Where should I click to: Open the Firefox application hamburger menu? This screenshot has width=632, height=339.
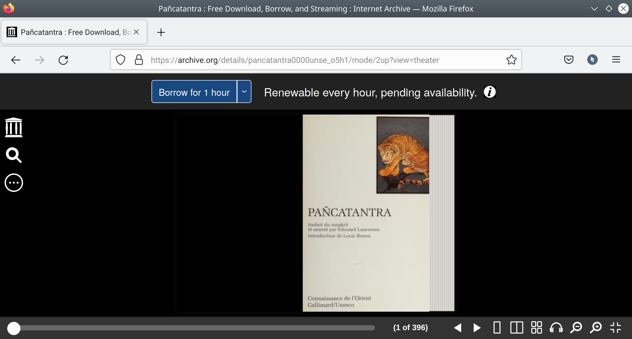coord(616,60)
